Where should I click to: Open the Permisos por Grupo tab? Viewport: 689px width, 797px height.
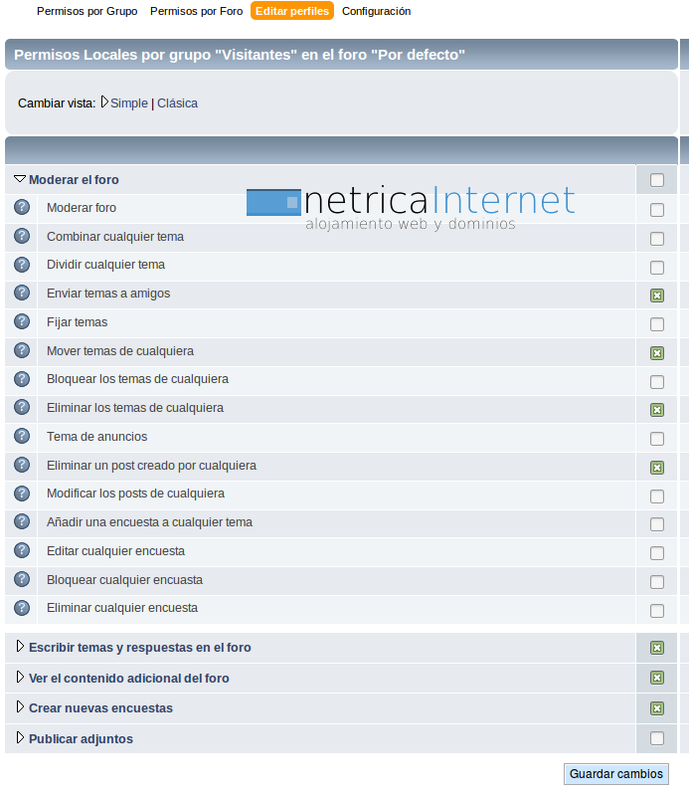coord(86,11)
